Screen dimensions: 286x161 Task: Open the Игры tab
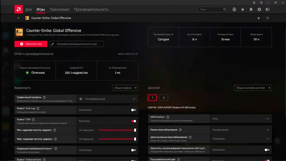(x=40, y=9)
